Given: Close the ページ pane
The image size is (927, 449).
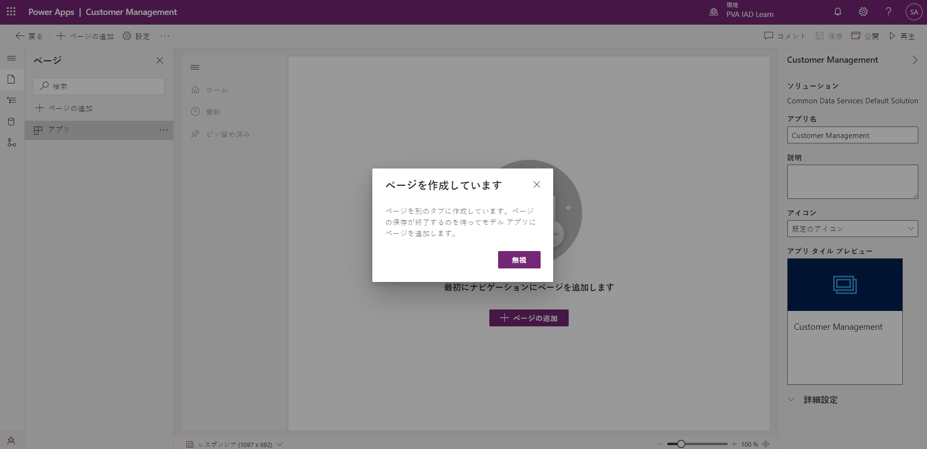Looking at the screenshot, I should pos(160,60).
